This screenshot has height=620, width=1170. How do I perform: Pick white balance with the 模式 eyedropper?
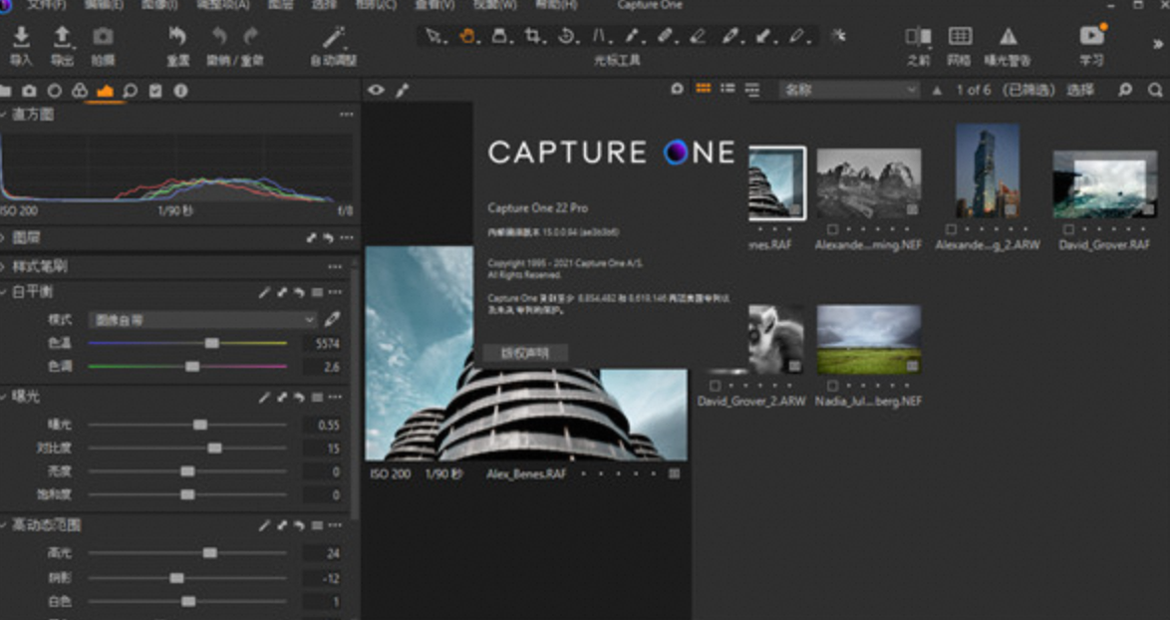pos(332,319)
